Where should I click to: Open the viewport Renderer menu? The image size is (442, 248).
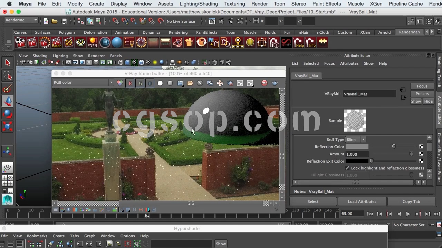[96, 56]
